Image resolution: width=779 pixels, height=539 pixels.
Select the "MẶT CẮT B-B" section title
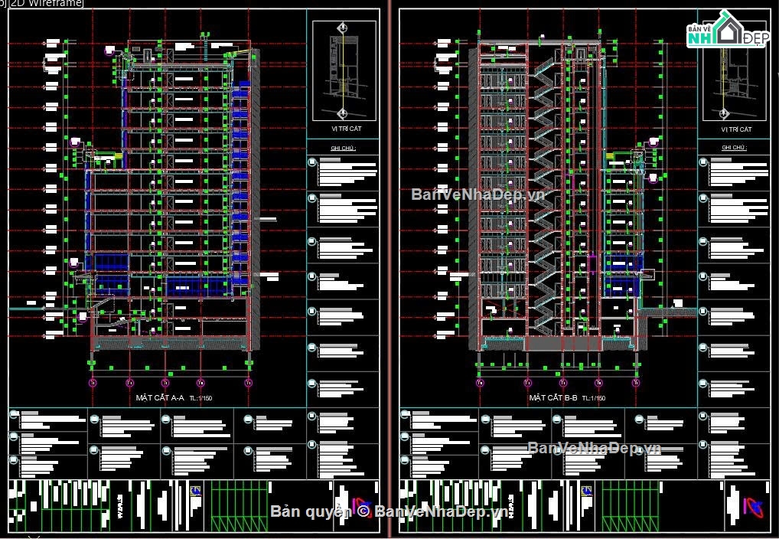pos(553,398)
